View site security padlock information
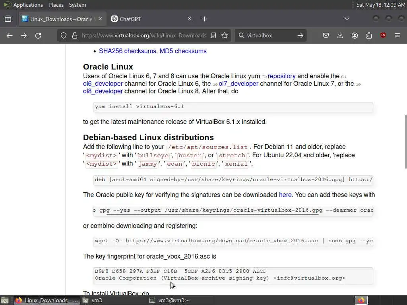This screenshot has height=305, width=407. point(75,35)
